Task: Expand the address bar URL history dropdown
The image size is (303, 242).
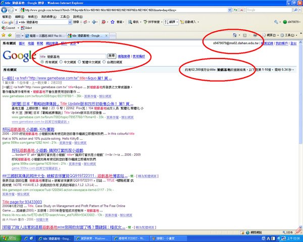Action: (x=230, y=10)
